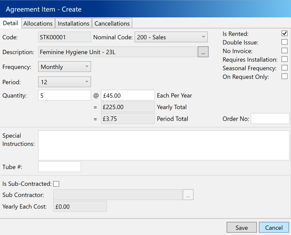The image size is (291, 235).
Task: Tick the Is Sub-Contracted checkbox
Action: click(x=56, y=184)
